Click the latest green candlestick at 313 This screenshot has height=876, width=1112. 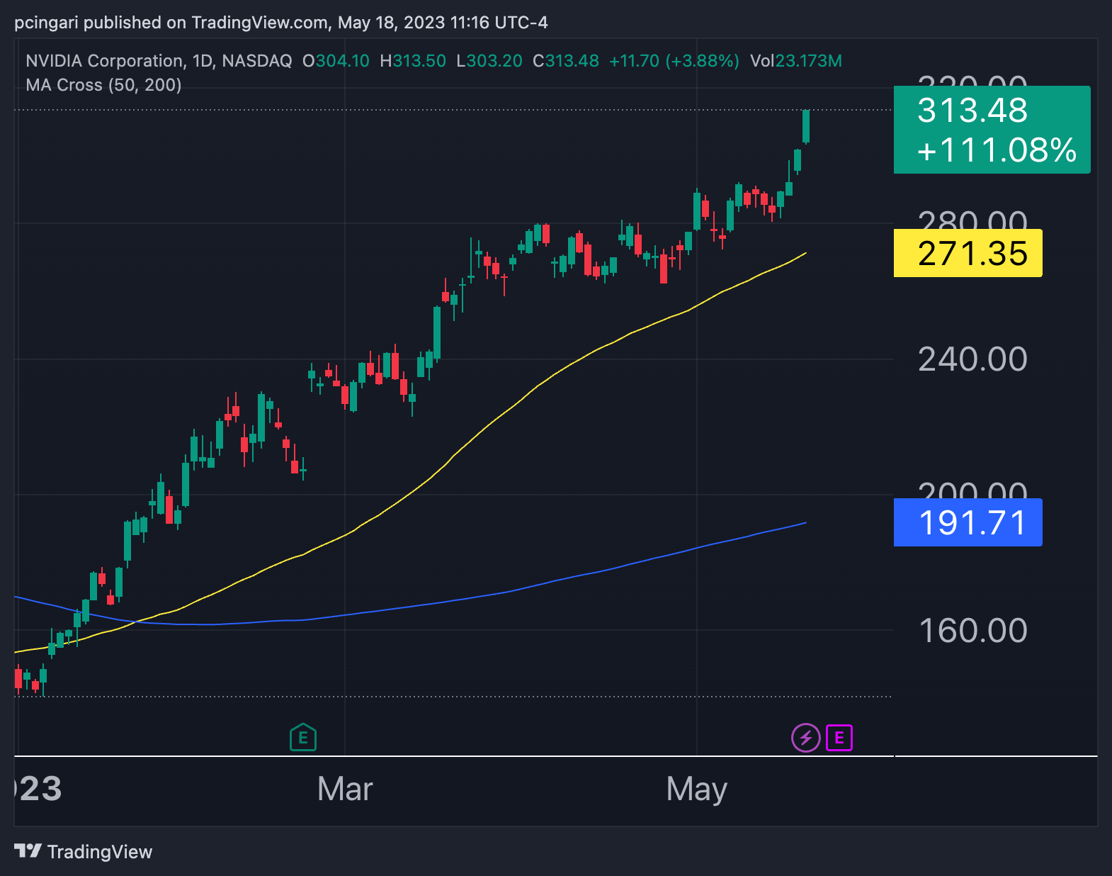point(806,127)
